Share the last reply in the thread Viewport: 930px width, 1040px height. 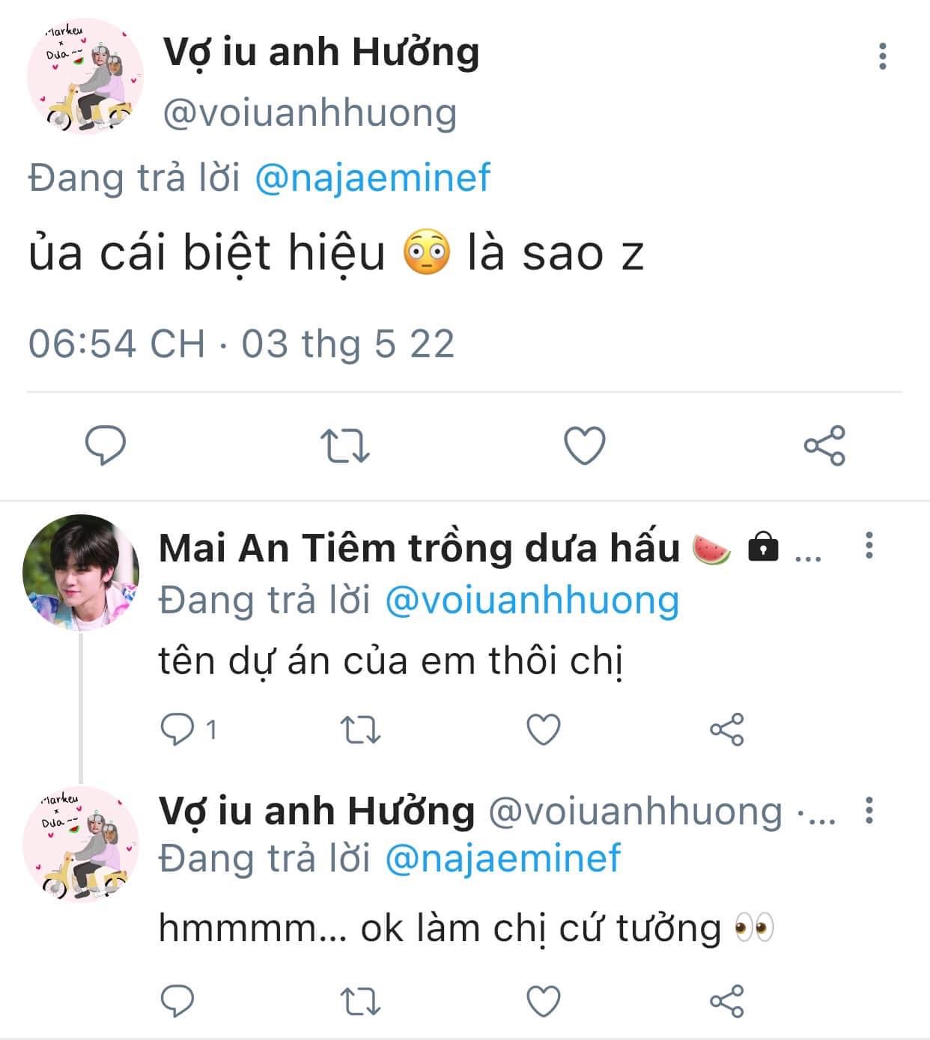726,1001
